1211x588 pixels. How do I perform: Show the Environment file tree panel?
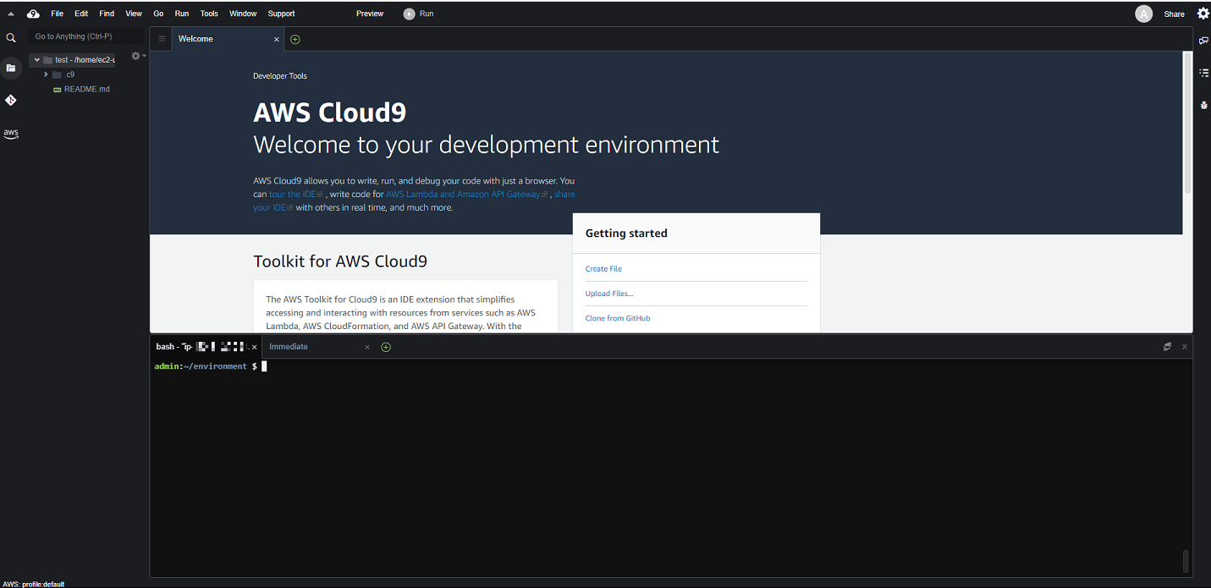coord(11,68)
